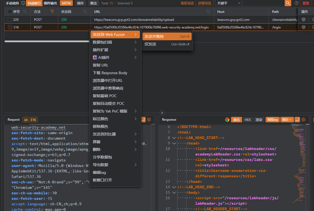Open Response panel settings gear
Viewport: 314px width, 211px height.
click(303, 120)
